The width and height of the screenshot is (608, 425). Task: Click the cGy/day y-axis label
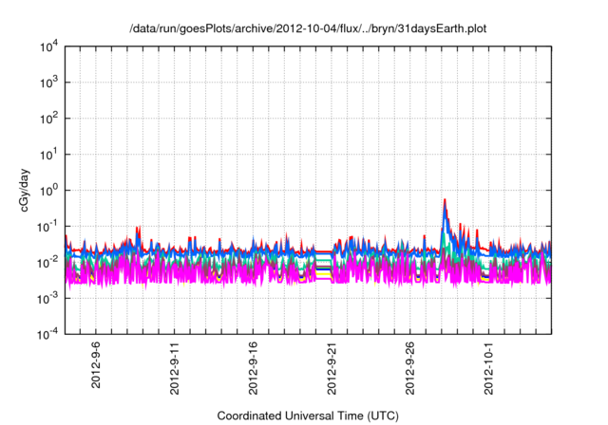[x=32, y=189]
